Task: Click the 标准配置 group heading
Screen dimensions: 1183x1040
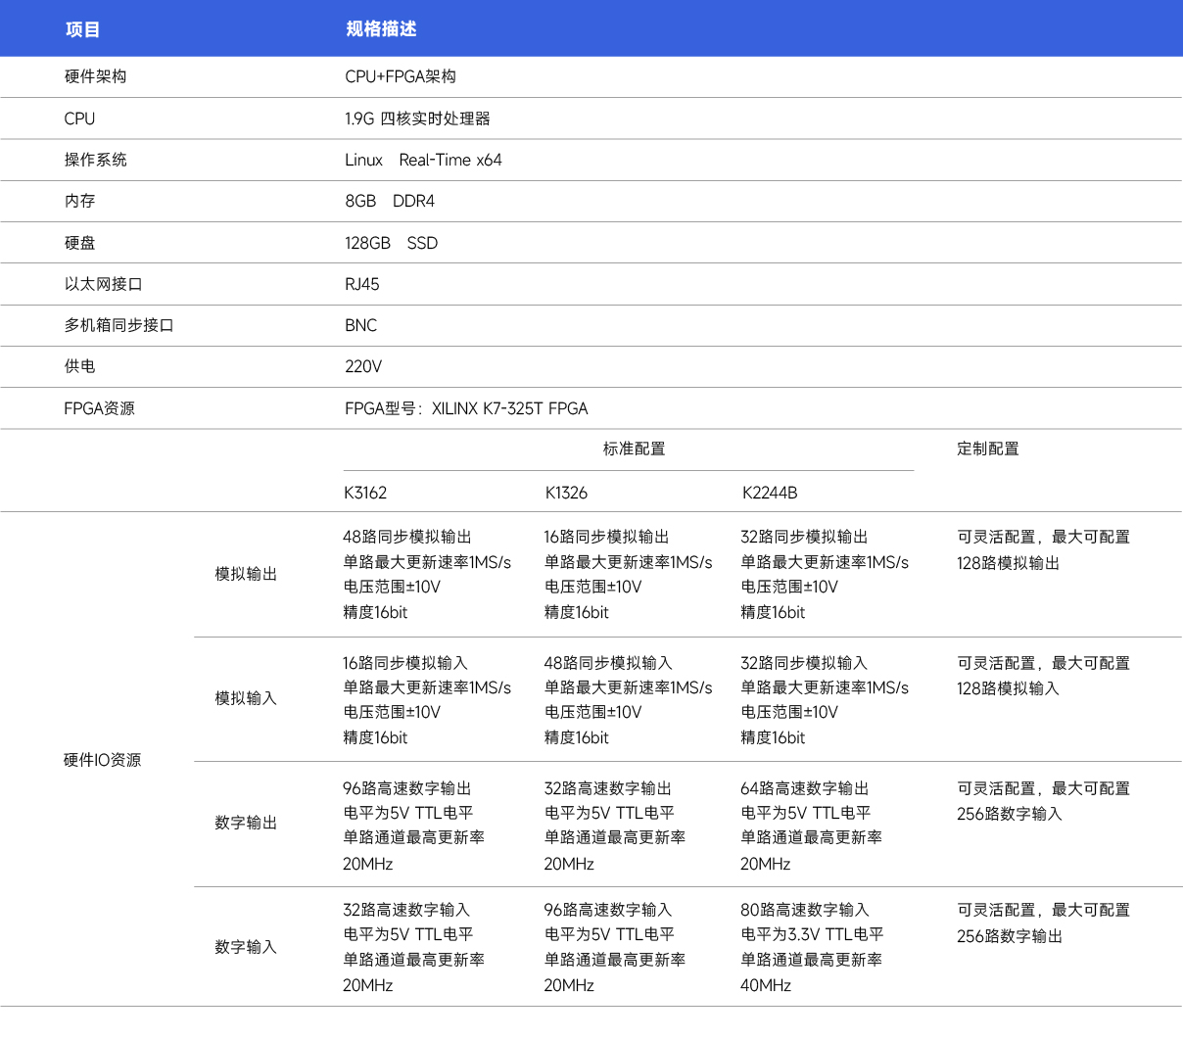Action: [x=634, y=449]
